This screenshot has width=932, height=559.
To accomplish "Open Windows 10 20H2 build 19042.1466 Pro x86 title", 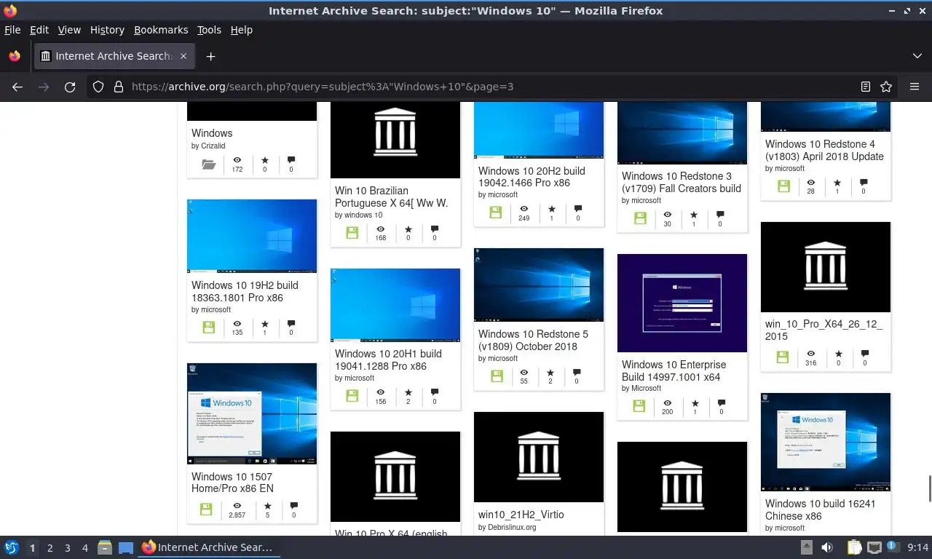I will [x=532, y=177].
